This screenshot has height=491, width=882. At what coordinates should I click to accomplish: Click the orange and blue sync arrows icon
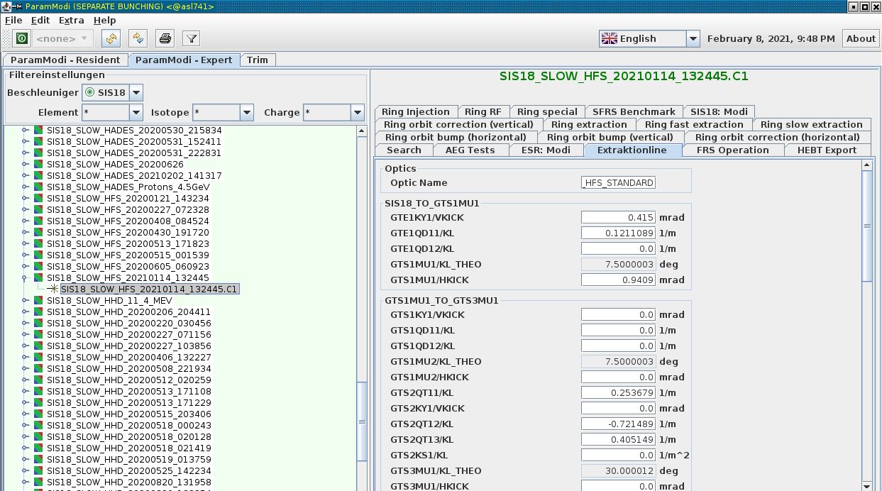click(x=138, y=38)
